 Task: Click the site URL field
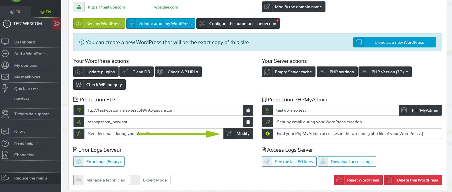coord(168,7)
